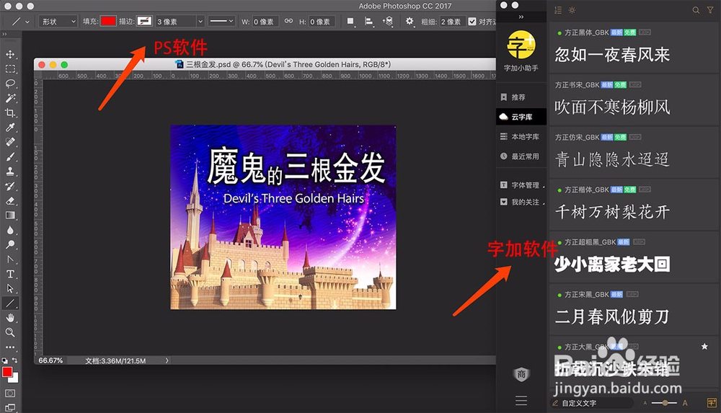Select the Gradient tool
Image resolution: width=721 pixels, height=413 pixels.
[10, 216]
